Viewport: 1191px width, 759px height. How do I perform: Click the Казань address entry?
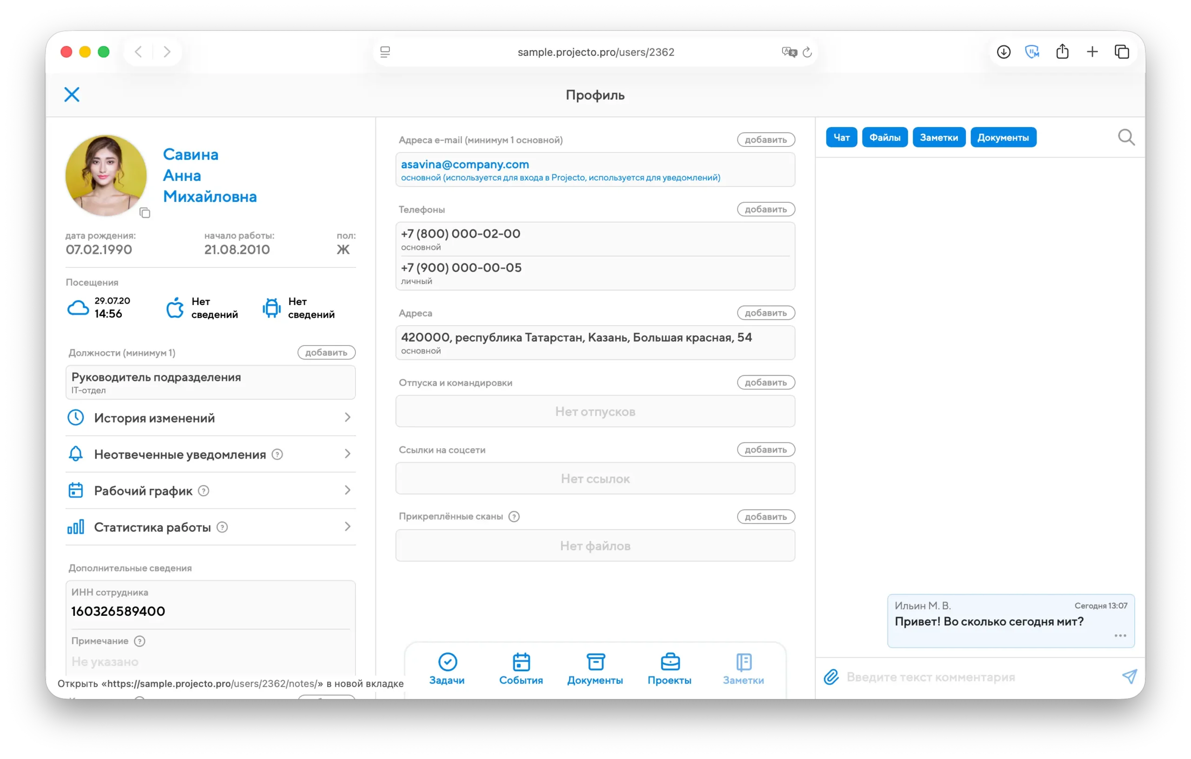click(595, 343)
